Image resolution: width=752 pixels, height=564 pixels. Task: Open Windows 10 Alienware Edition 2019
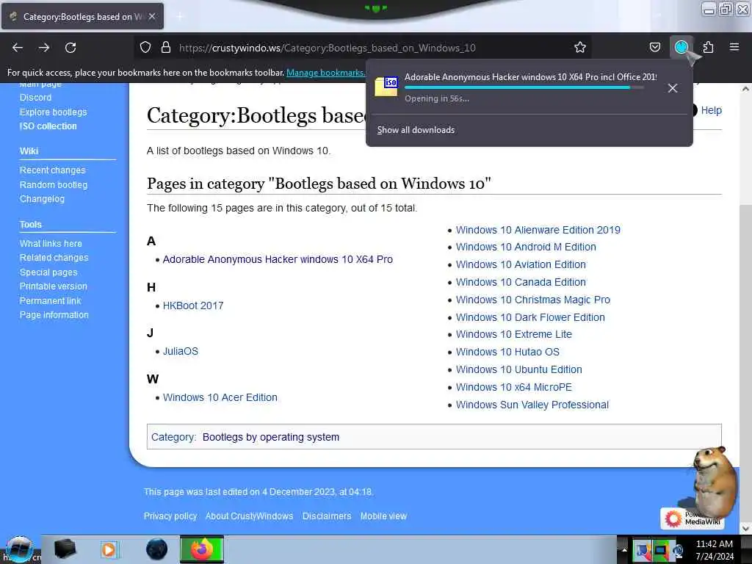[x=538, y=230]
